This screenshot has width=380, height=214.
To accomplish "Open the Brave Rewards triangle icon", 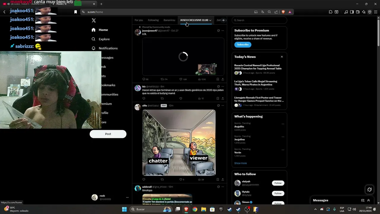I will [x=290, y=12].
